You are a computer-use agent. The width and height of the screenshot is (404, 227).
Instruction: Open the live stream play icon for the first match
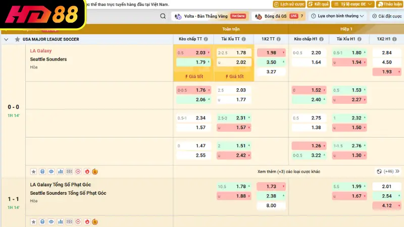[x=77, y=172]
